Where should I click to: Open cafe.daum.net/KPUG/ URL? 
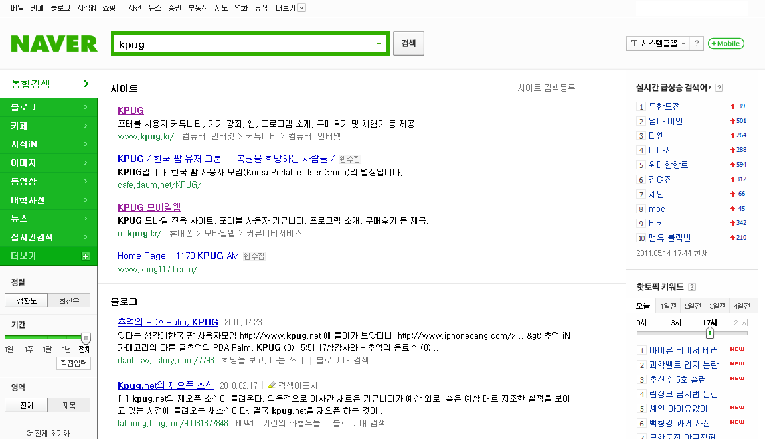tap(159, 185)
